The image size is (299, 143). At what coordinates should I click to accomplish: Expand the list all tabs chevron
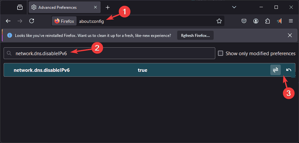tap(234, 7)
